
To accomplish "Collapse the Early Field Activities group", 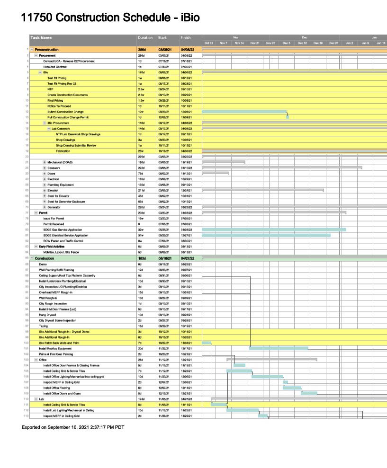I will (36, 246).
